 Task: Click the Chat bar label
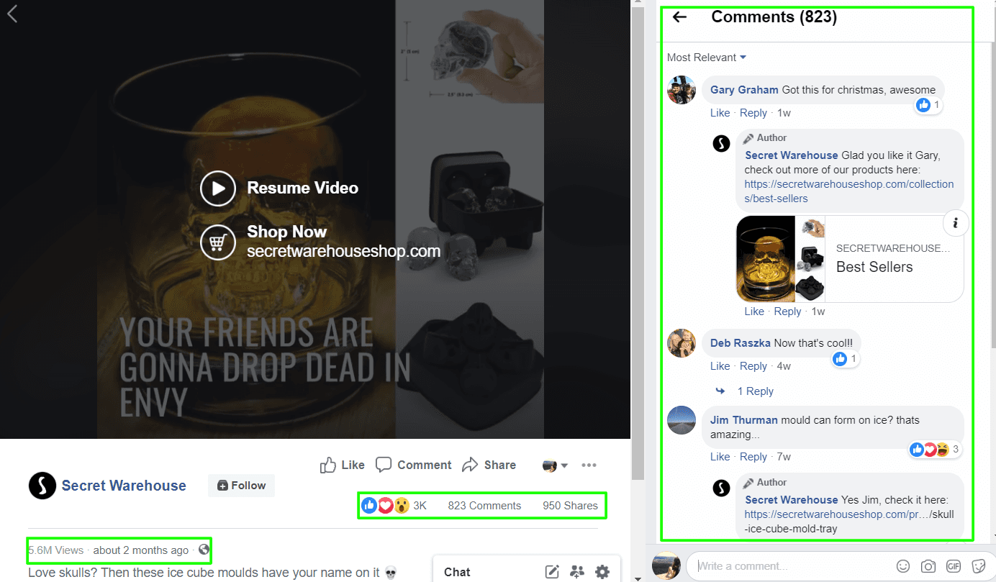(457, 572)
